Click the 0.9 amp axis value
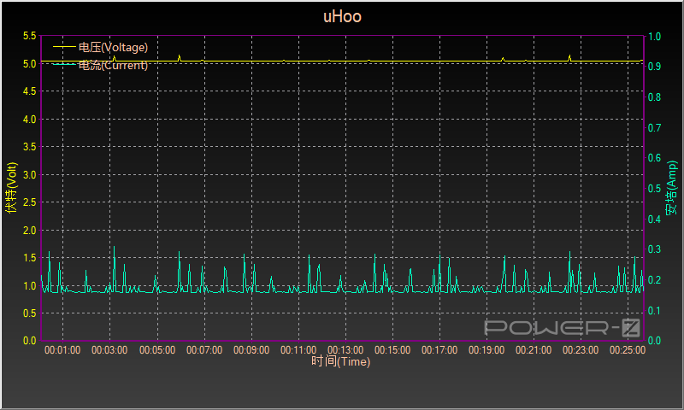The width and height of the screenshot is (684, 410). pyautogui.click(x=654, y=67)
